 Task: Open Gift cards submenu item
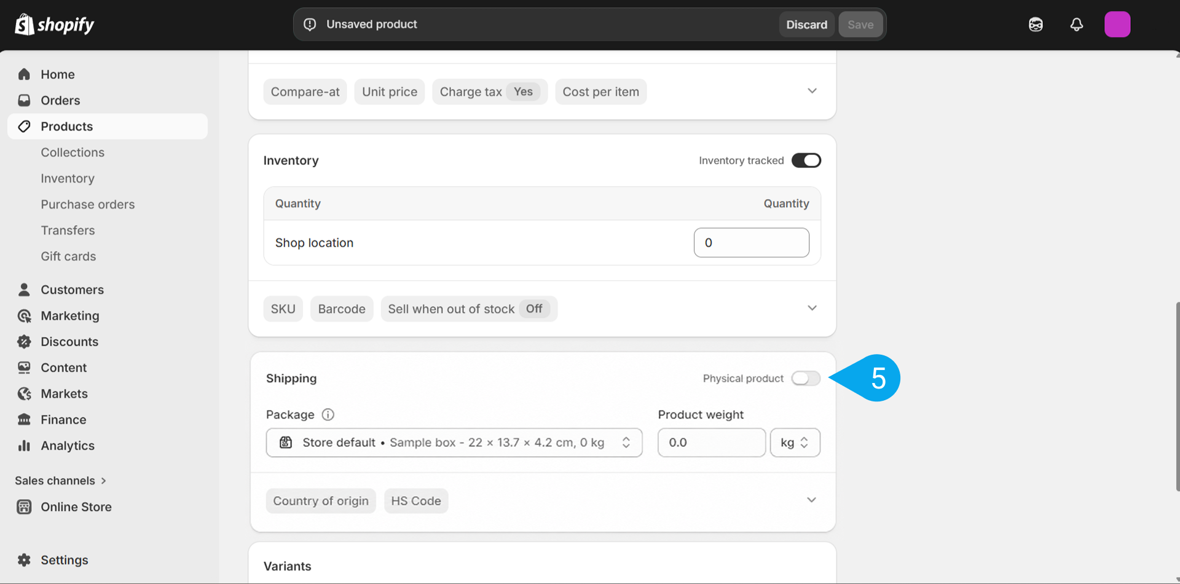click(x=68, y=256)
